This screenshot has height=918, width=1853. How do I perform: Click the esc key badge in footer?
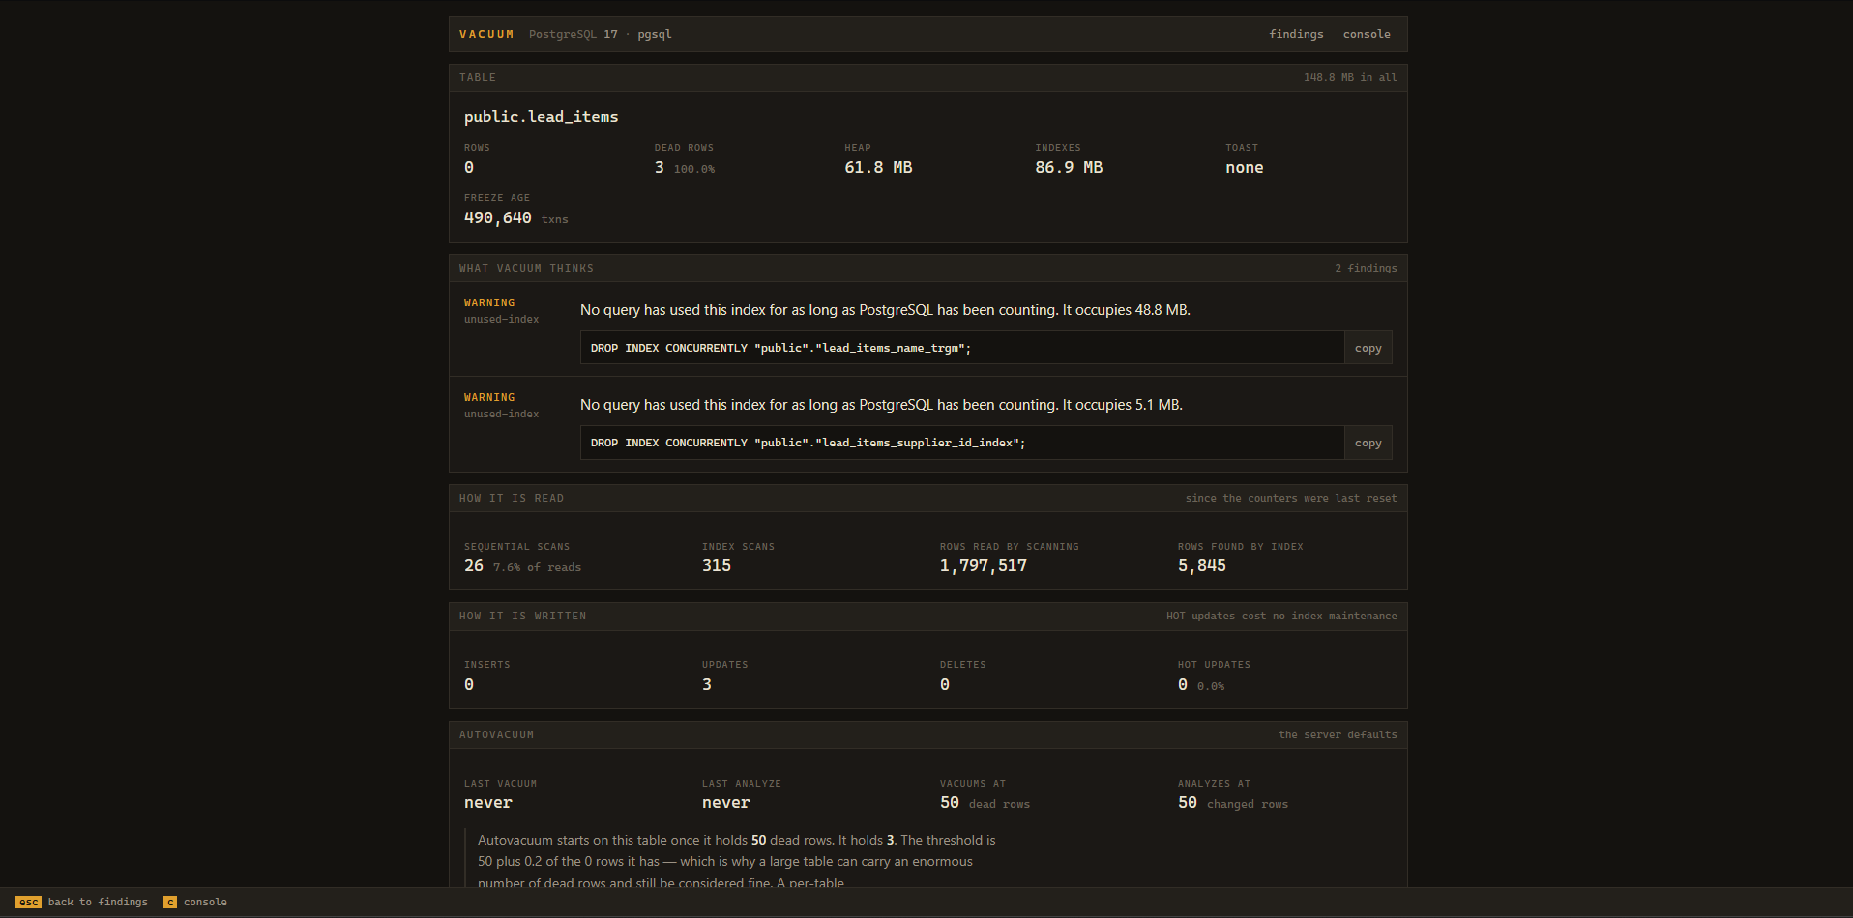tap(28, 902)
